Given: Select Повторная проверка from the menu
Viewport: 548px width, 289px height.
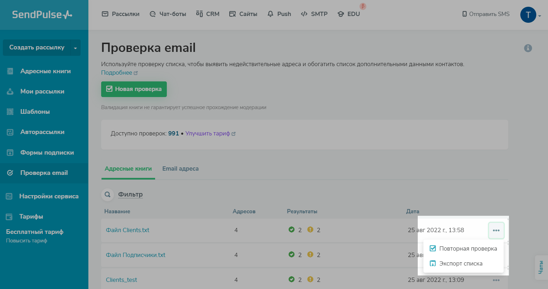Looking at the screenshot, I should pyautogui.click(x=467, y=248).
